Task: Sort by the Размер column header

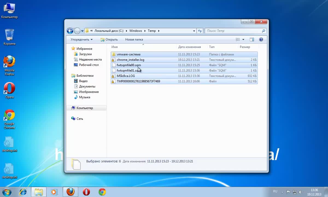Action: (248, 47)
